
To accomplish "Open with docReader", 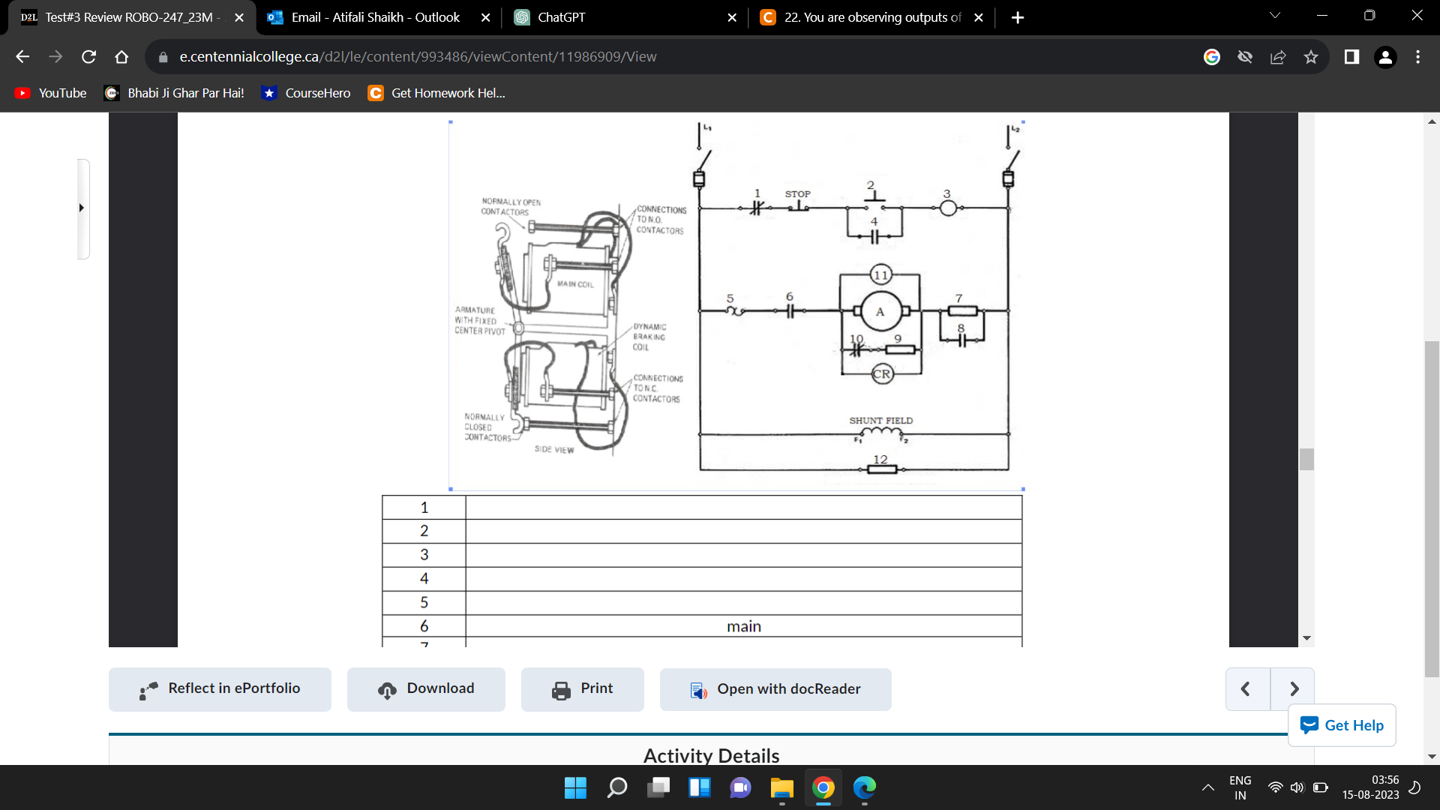I will click(x=775, y=688).
